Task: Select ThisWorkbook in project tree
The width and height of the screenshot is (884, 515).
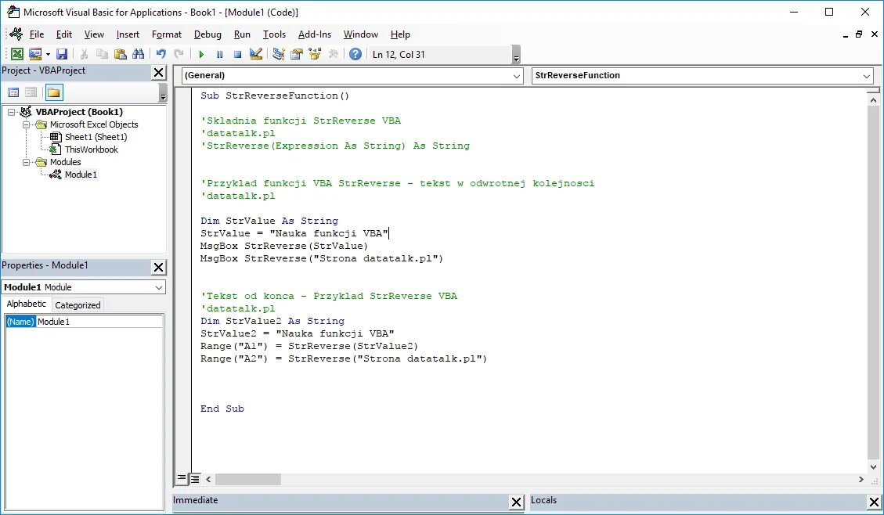Action: click(x=92, y=149)
